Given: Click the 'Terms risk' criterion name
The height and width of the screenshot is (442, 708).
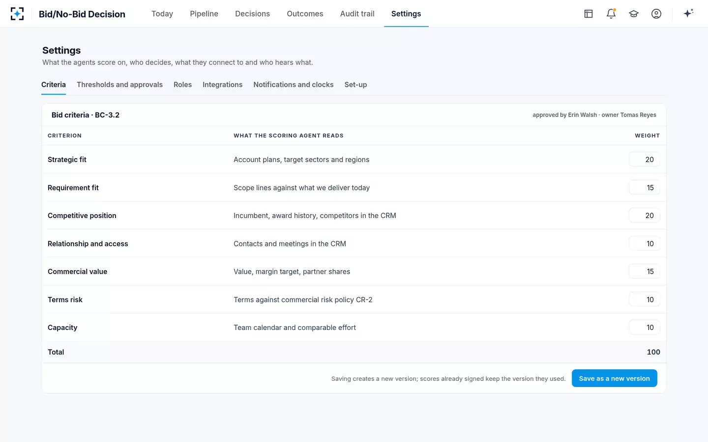Looking at the screenshot, I should point(65,300).
